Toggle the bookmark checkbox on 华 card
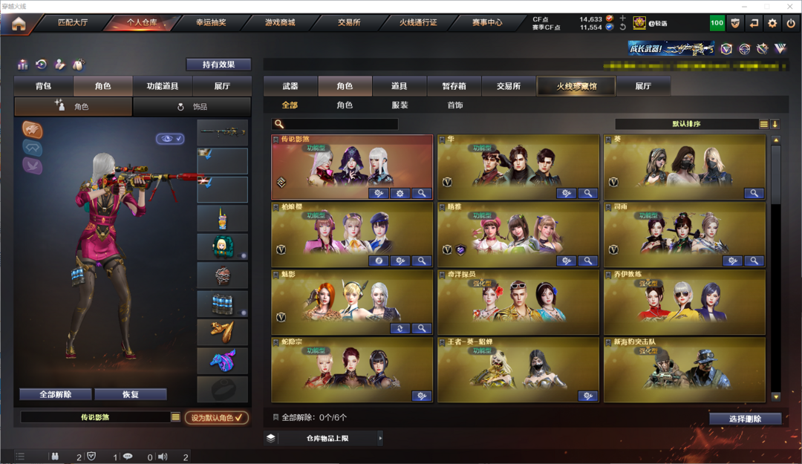 pos(442,139)
